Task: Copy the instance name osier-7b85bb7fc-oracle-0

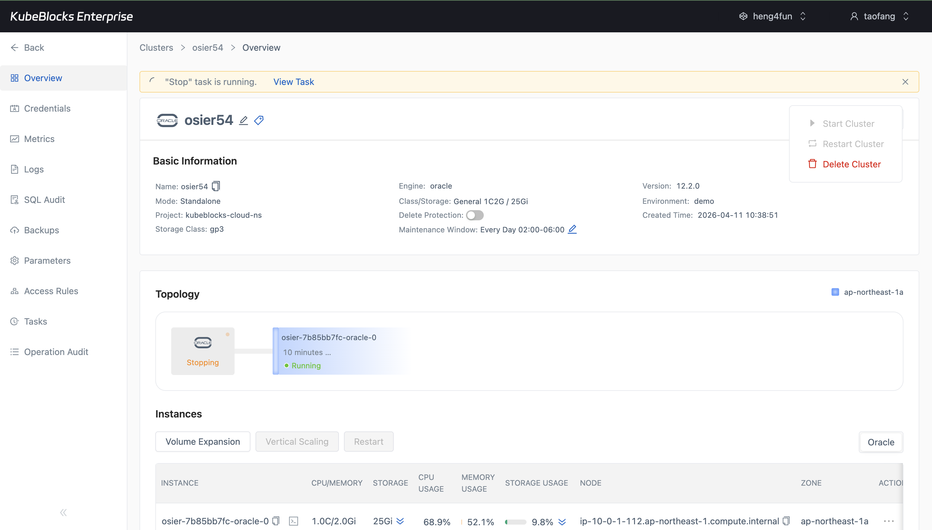Action: [x=276, y=521]
